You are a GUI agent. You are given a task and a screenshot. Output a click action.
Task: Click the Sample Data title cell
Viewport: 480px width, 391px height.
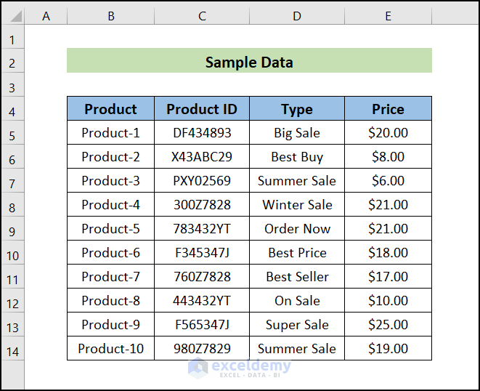click(249, 62)
